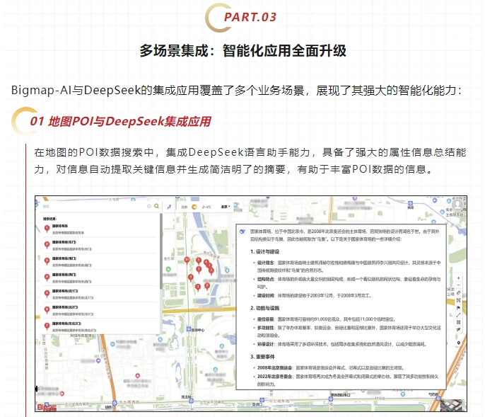Viewport: 485px width, 417px height.
Task: Select the flag marker tool
Action: [458, 308]
